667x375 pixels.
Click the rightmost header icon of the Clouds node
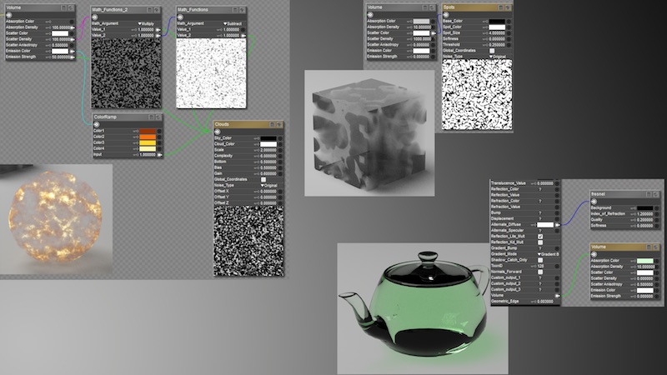279,124
